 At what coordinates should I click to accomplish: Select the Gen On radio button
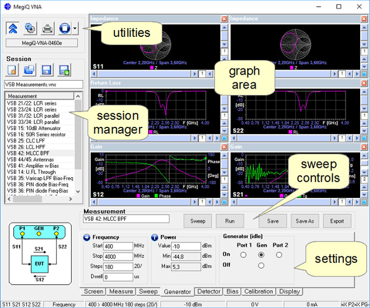pos(261,255)
